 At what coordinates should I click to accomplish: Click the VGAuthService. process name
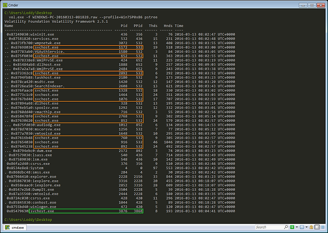(x=50, y=52)
